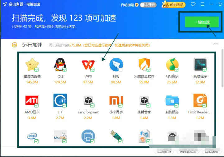This screenshot has height=157, width=224.
Task: Uncheck the QQ checkbox
Action: 65,70
